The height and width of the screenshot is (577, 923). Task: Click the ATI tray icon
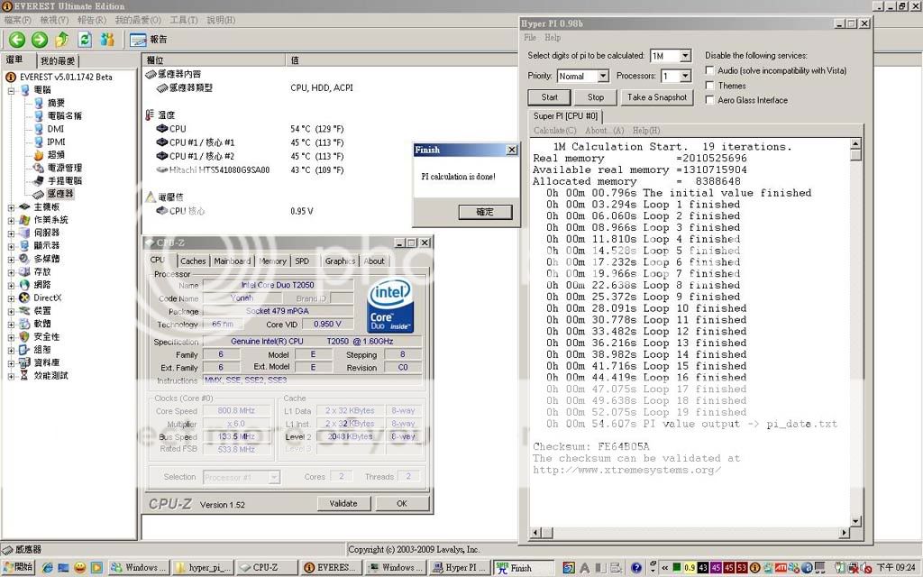point(781,568)
